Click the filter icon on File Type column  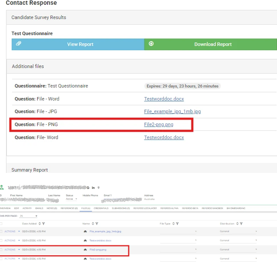(177, 224)
